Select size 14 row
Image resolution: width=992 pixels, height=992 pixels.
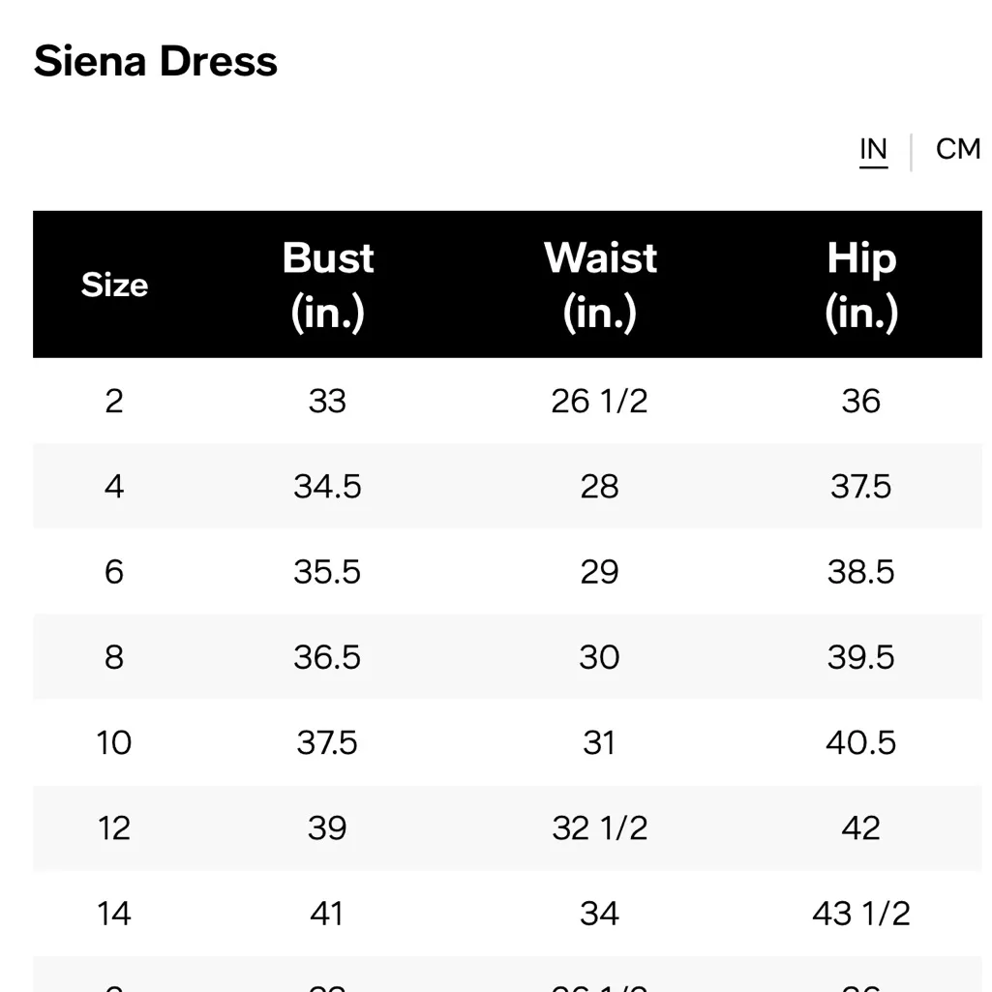pos(114,913)
